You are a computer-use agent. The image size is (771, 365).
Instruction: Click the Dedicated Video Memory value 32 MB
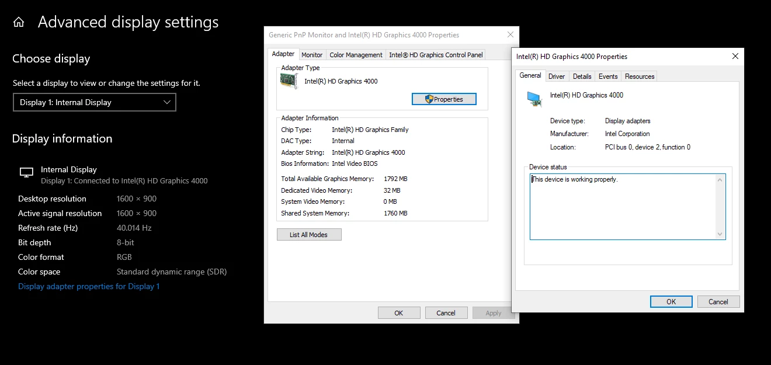coord(392,190)
